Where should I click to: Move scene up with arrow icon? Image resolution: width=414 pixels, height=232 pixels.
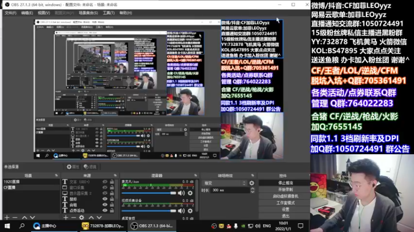pyautogui.click(x=24, y=217)
